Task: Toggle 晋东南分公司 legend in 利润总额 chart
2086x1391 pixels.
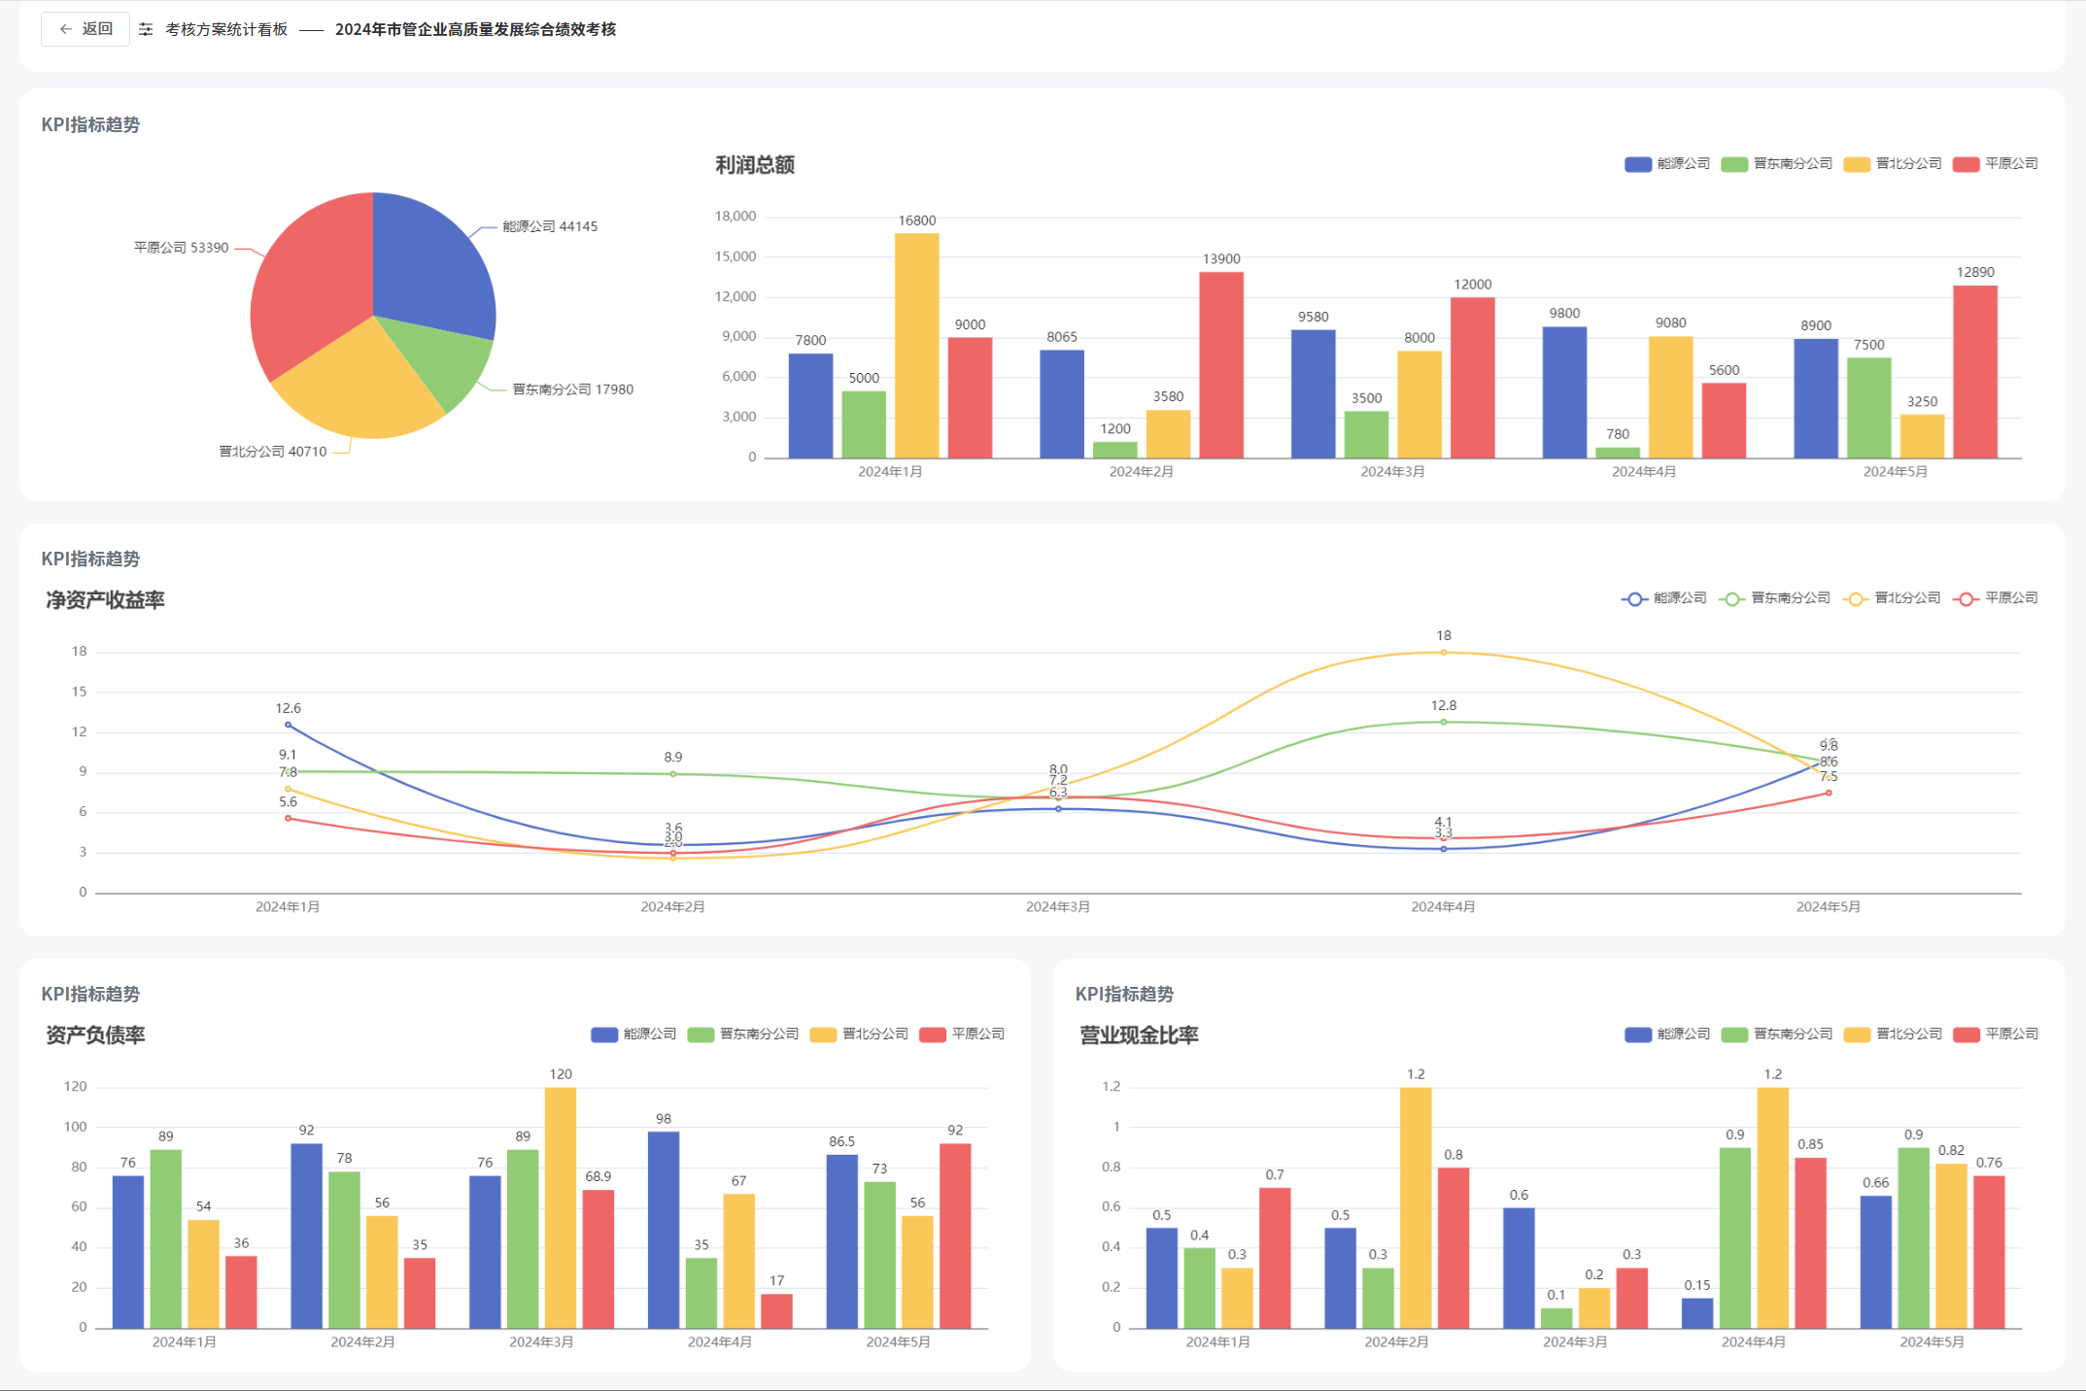Action: (x=1777, y=164)
